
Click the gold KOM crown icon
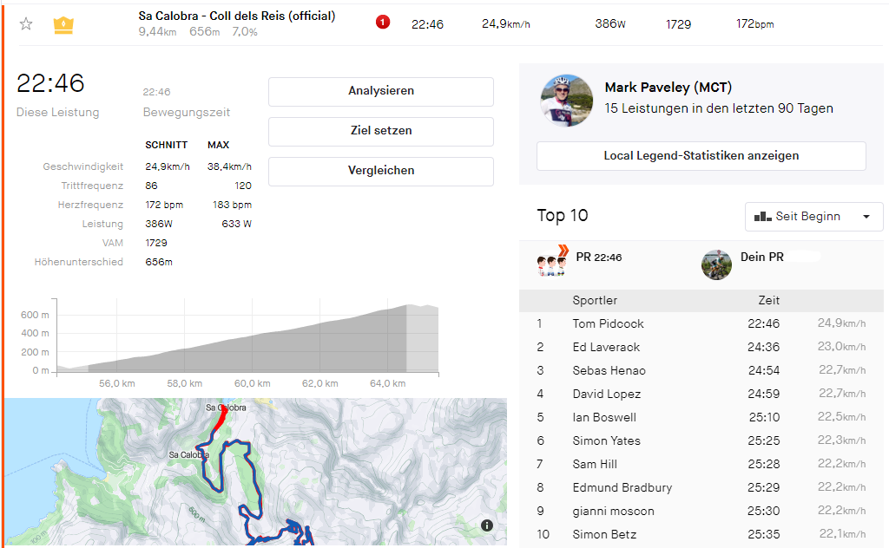63,25
